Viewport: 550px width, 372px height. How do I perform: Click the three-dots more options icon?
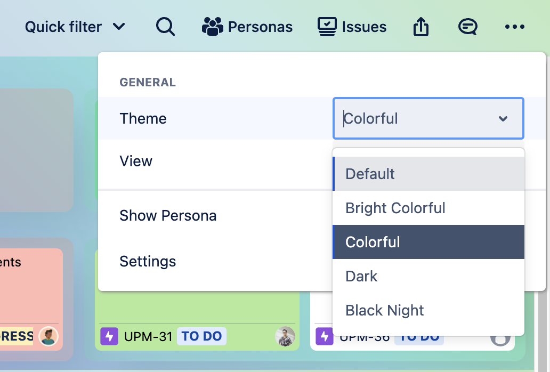514,27
